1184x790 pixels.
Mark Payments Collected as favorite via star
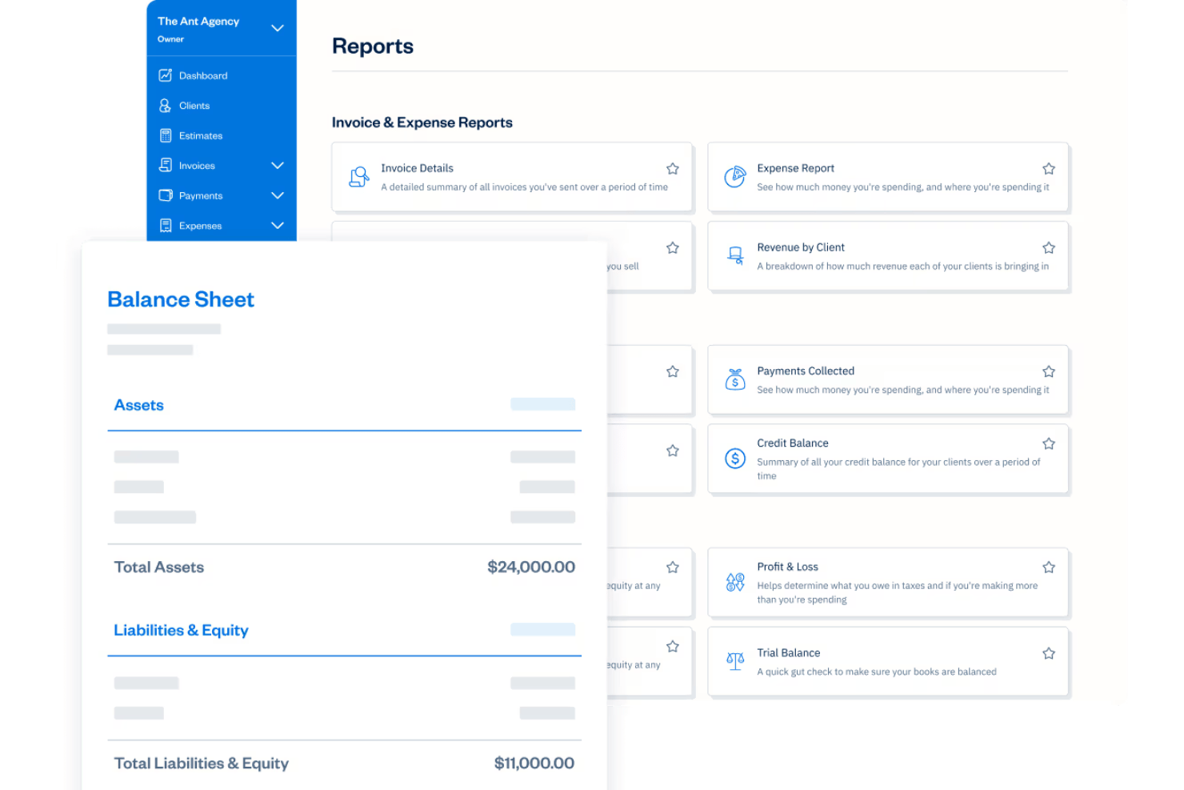1049,371
